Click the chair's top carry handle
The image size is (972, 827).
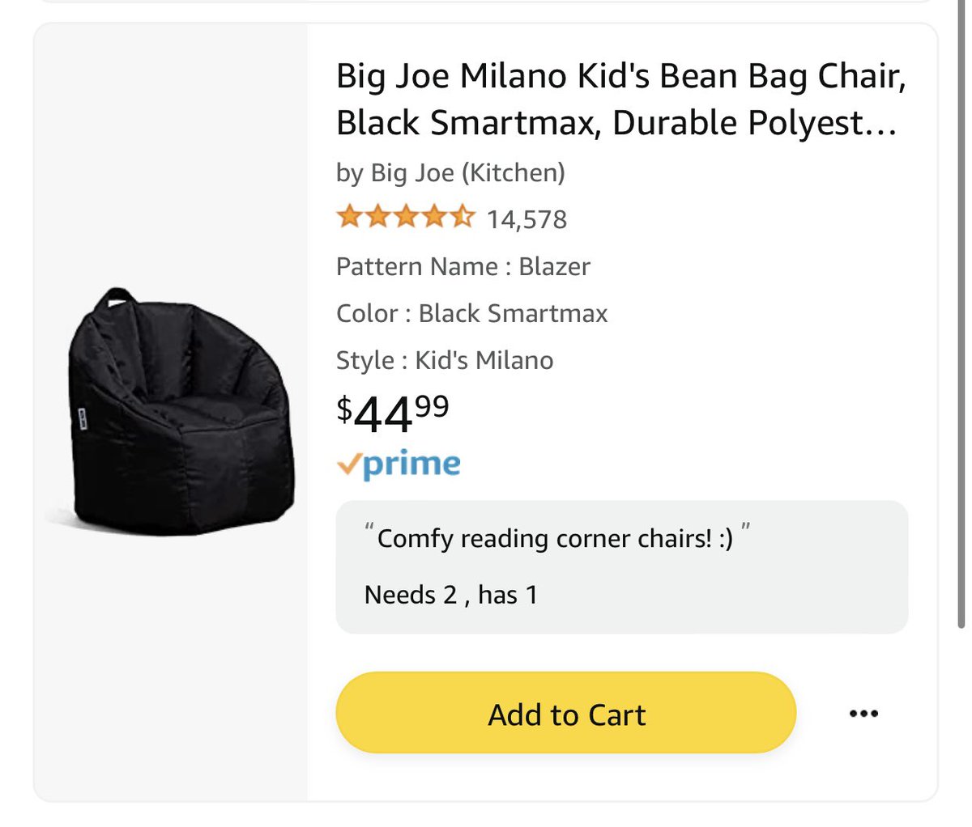[x=117, y=298]
